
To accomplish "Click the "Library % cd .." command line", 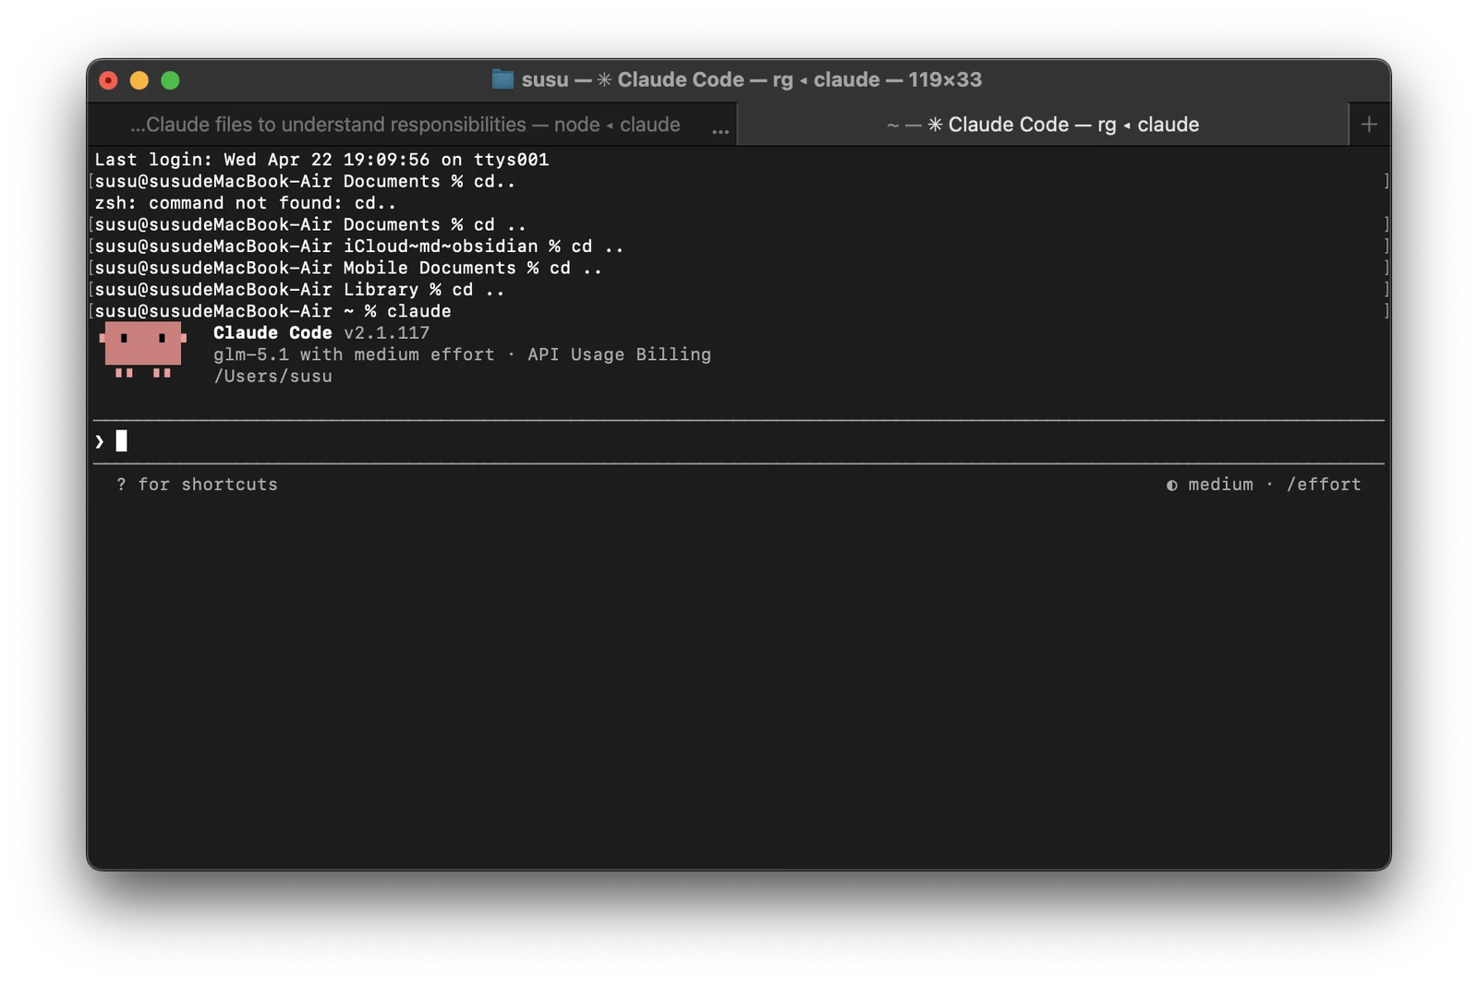I will click(x=299, y=290).
